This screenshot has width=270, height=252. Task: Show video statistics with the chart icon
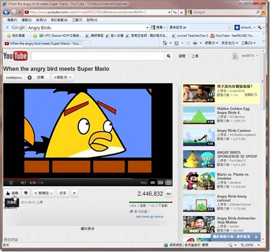pos(168,194)
